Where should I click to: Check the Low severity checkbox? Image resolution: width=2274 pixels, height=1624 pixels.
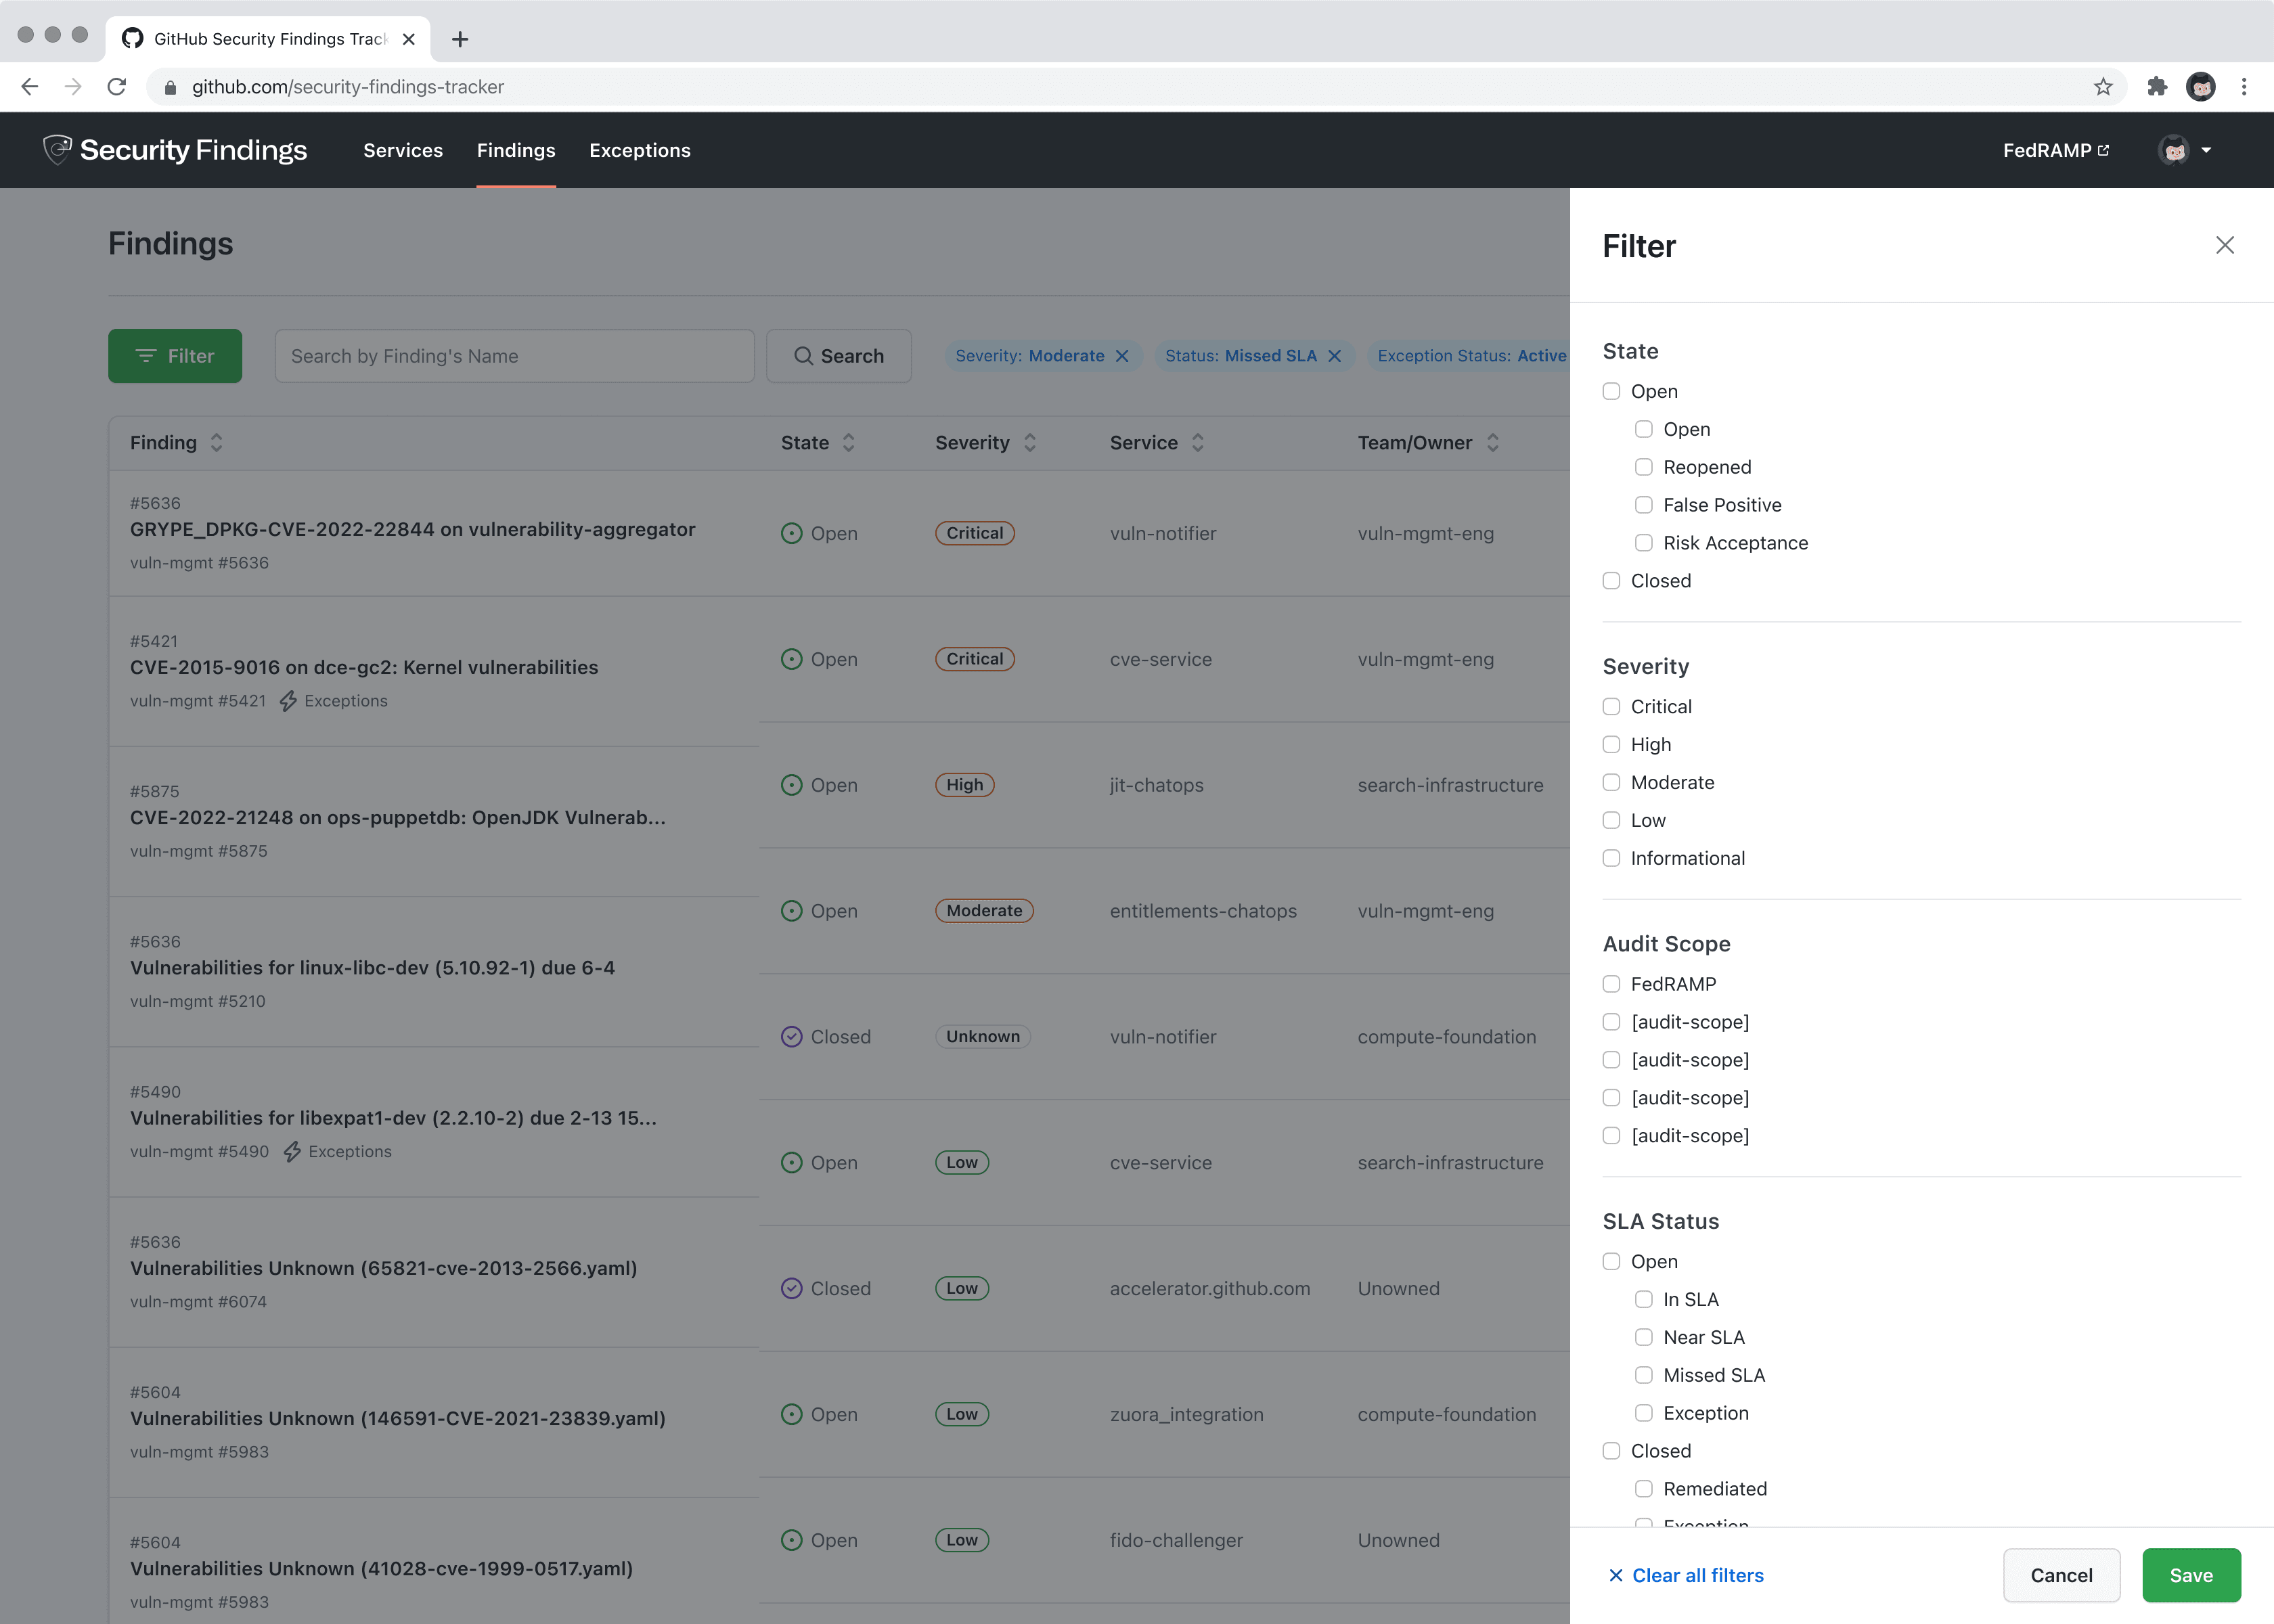click(x=1611, y=821)
